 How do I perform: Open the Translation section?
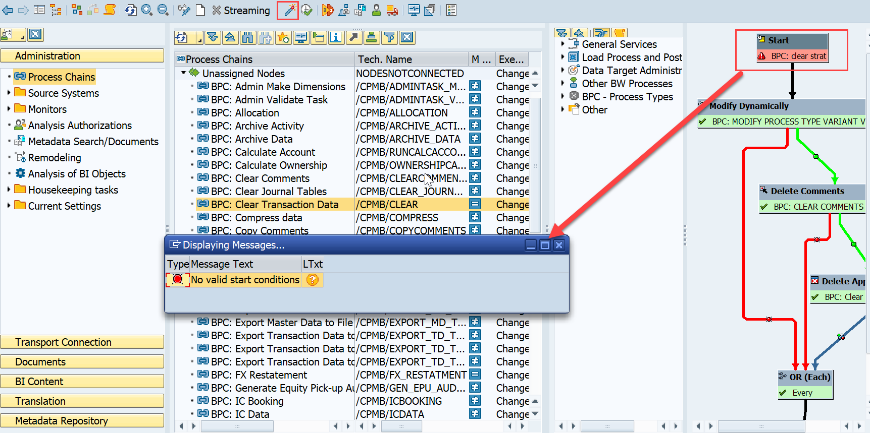[x=82, y=401]
